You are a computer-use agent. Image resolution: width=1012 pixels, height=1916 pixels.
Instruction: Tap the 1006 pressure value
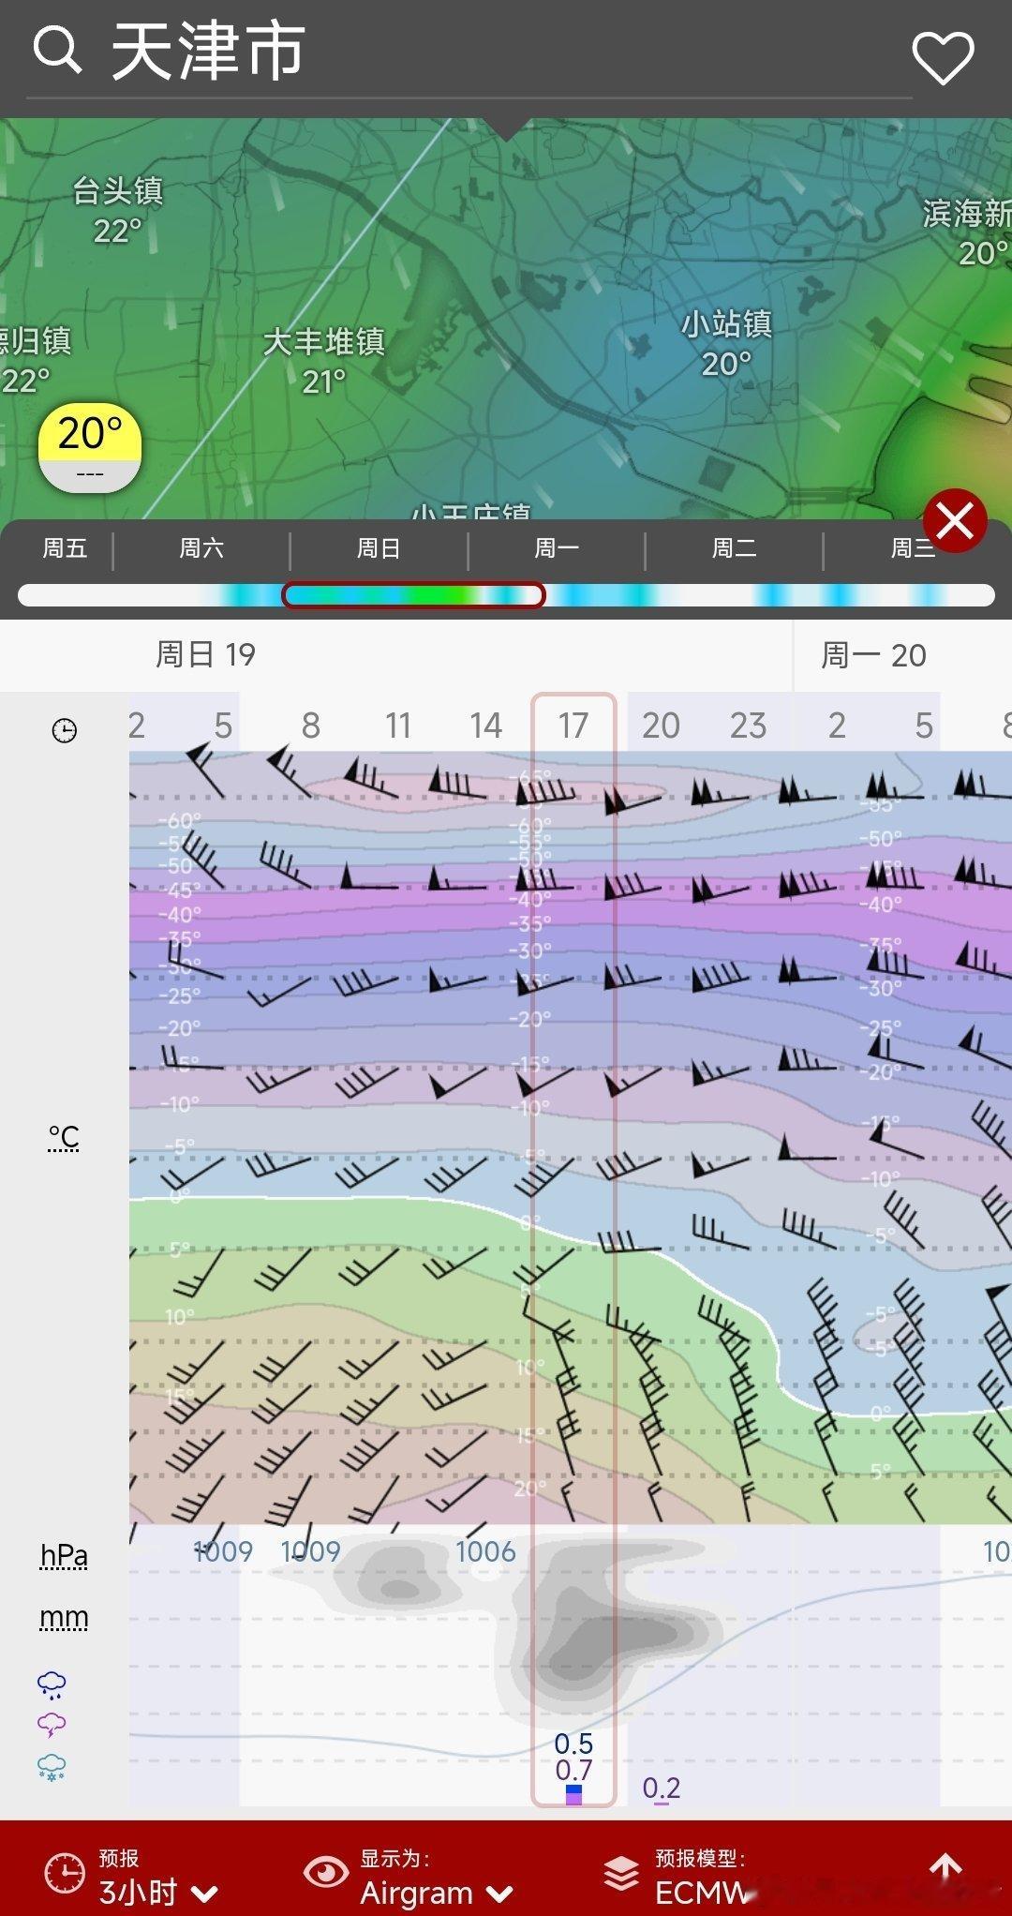(x=485, y=1551)
